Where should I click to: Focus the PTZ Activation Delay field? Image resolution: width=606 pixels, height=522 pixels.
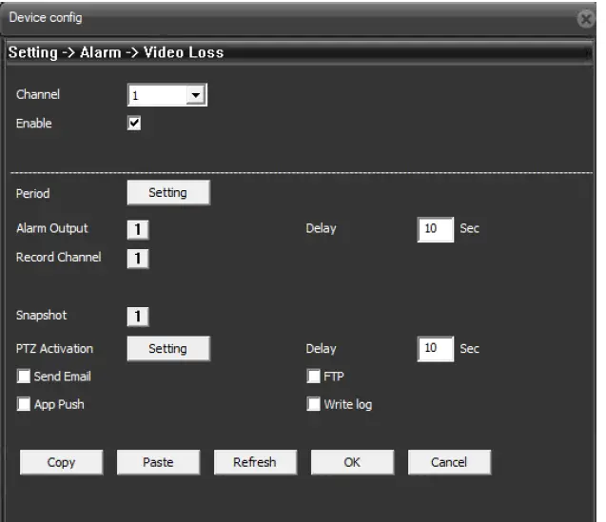pyautogui.click(x=436, y=349)
